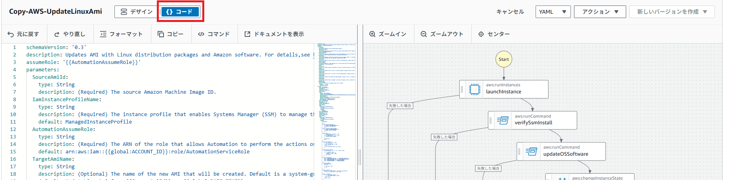
Task: Click the Copy-AWS-UpdateLinuxAmi document title
Action: 55,11
